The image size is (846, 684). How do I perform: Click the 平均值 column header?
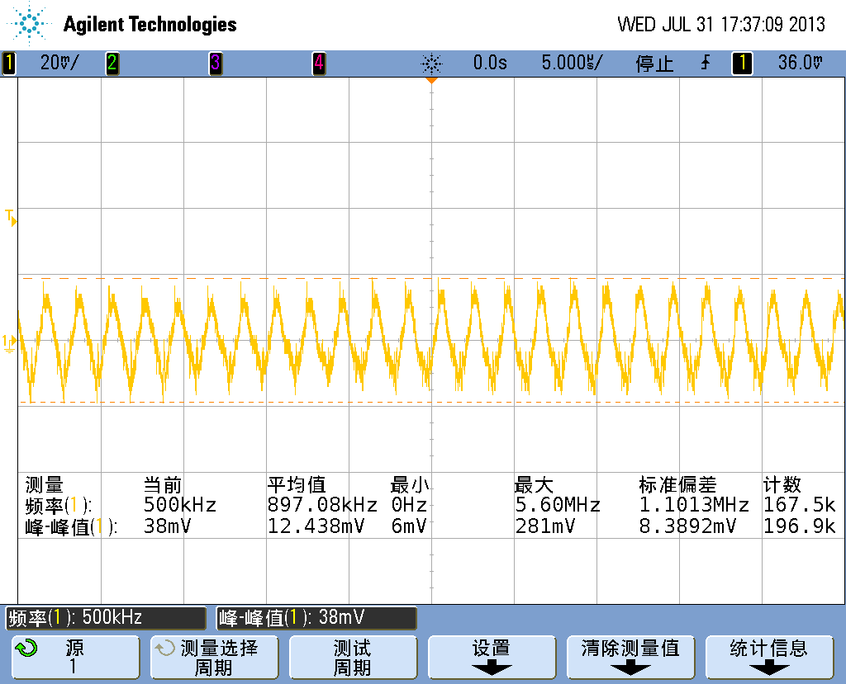(297, 484)
